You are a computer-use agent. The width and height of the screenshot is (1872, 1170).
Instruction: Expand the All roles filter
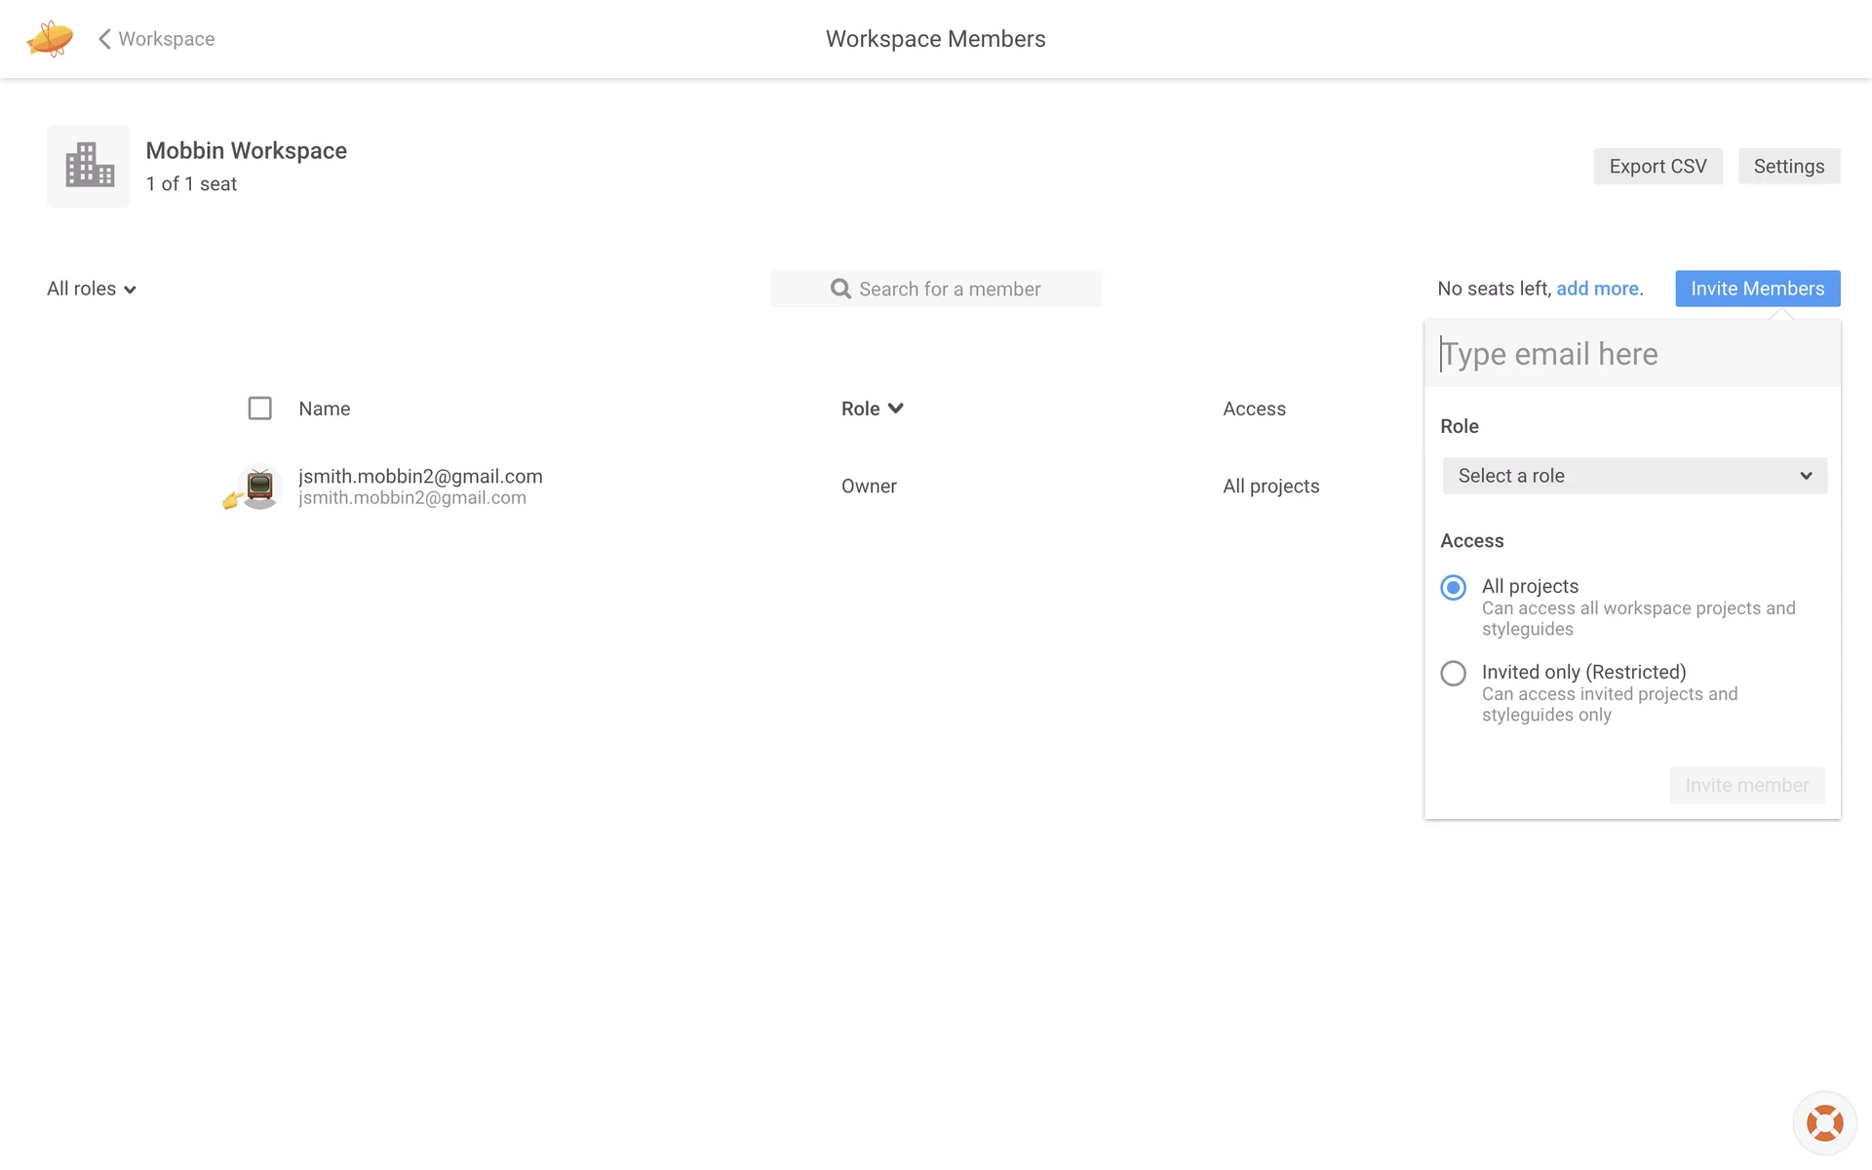pyautogui.click(x=82, y=289)
